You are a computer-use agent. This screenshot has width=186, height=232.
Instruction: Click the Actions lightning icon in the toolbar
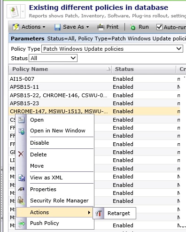point(16,27)
